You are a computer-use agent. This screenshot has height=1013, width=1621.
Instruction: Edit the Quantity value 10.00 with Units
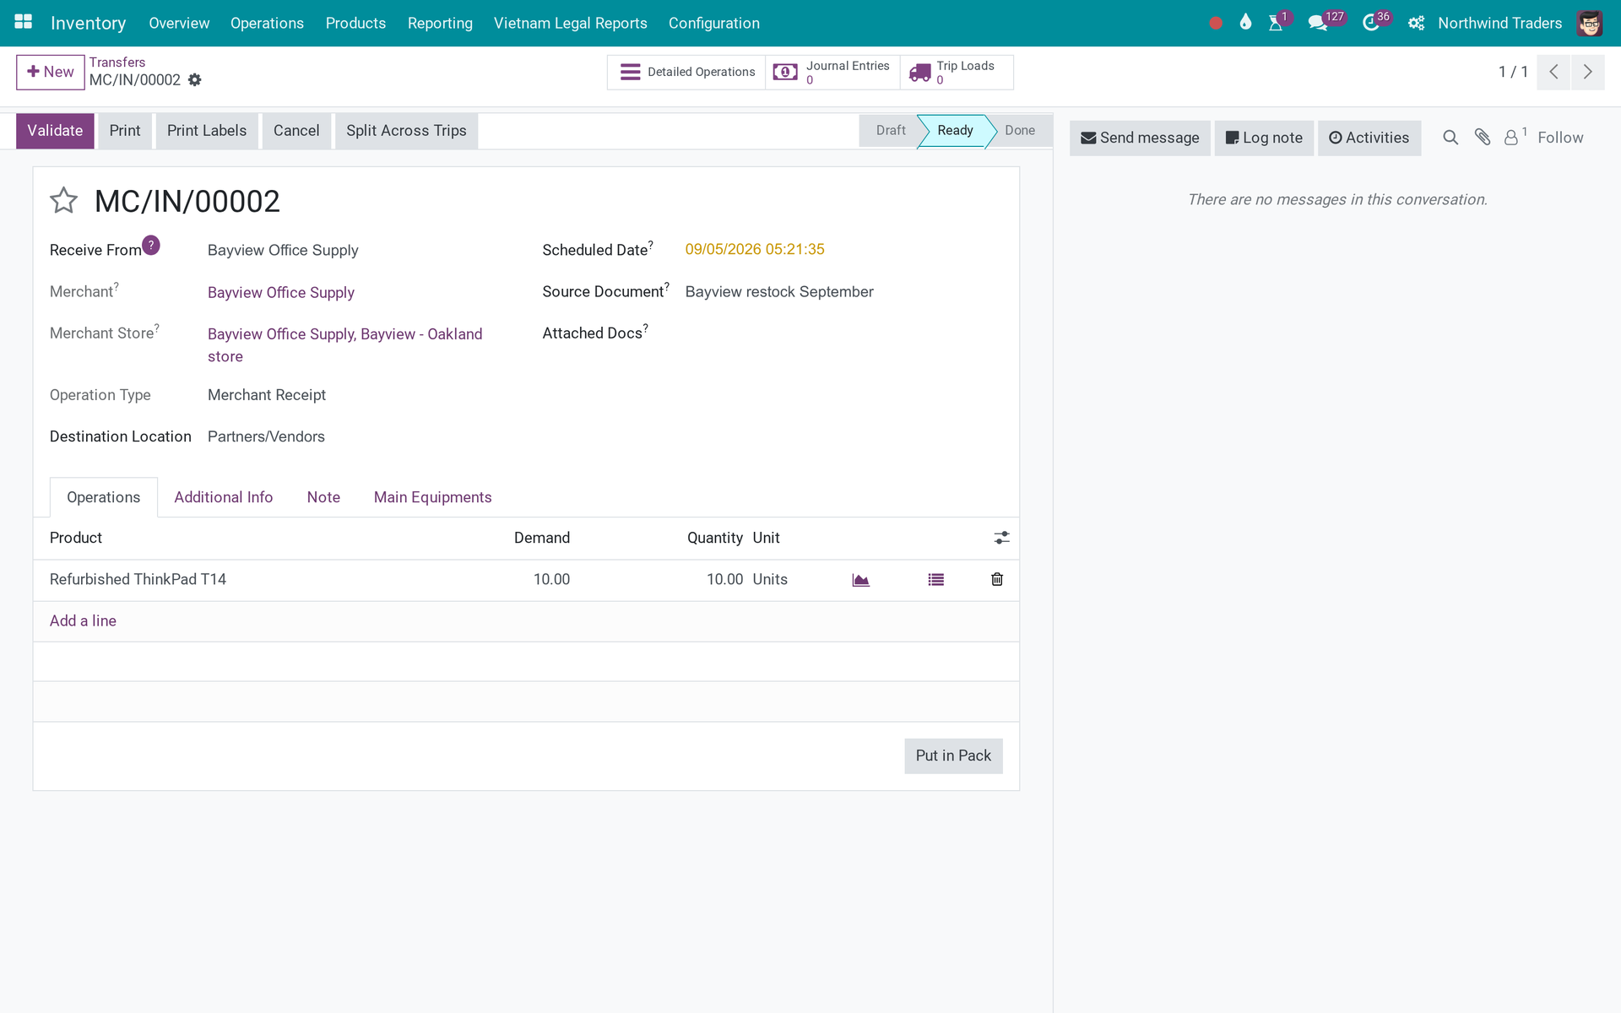[x=724, y=579]
